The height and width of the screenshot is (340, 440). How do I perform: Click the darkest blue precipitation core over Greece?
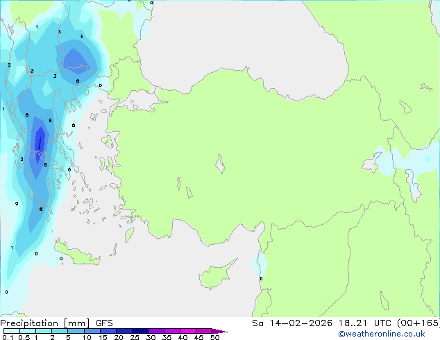click(x=40, y=144)
